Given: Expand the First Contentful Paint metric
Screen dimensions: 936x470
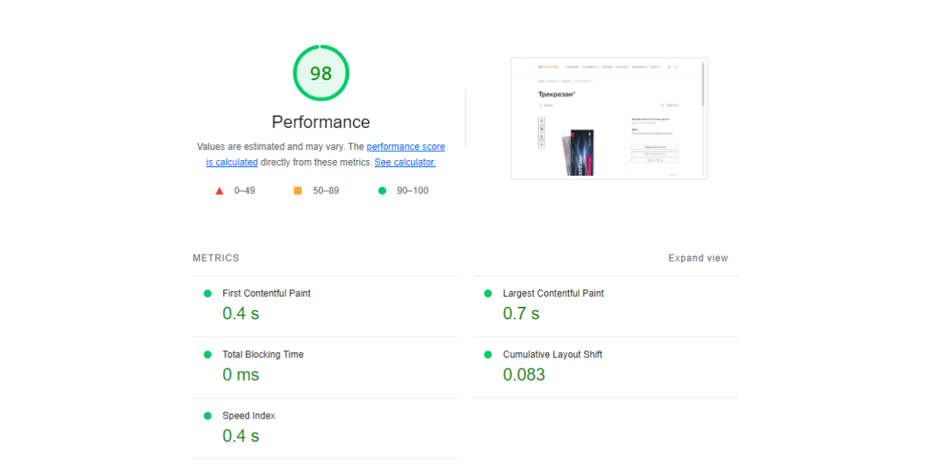Looking at the screenshot, I should pyautogui.click(x=325, y=306).
